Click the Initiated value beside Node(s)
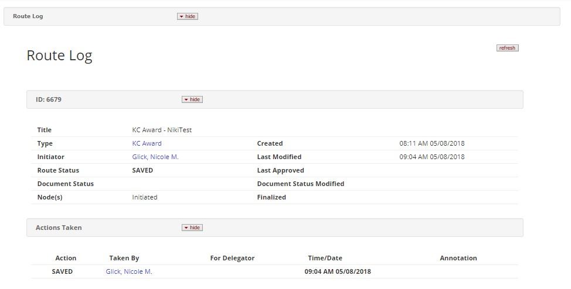This screenshot has height=289, width=571. (144, 197)
